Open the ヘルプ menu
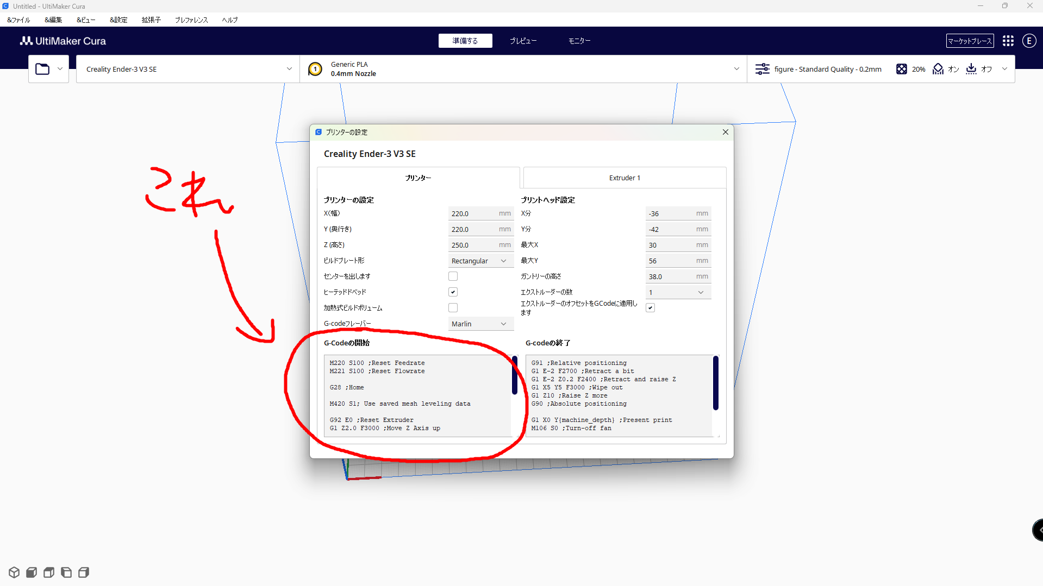This screenshot has height=586, width=1043. [x=230, y=20]
